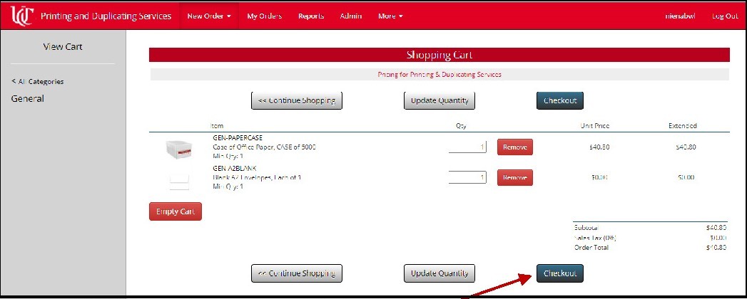This screenshot has height=299, width=747.
Task: Click the UC logo icon
Action: [21, 15]
